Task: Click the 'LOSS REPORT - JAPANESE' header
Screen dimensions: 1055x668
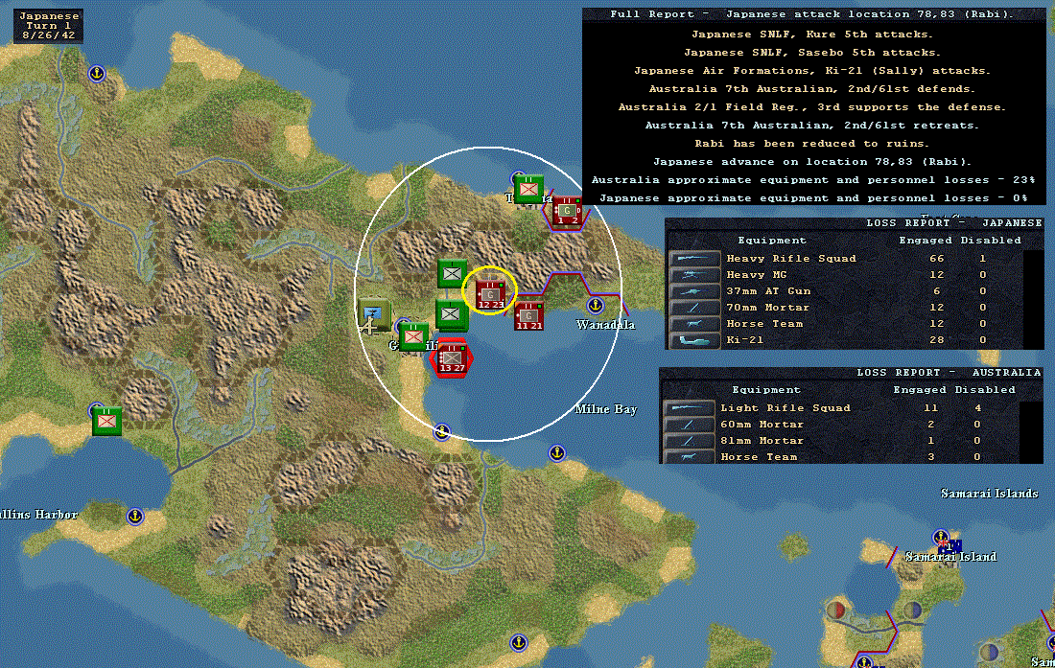Action: (954, 223)
